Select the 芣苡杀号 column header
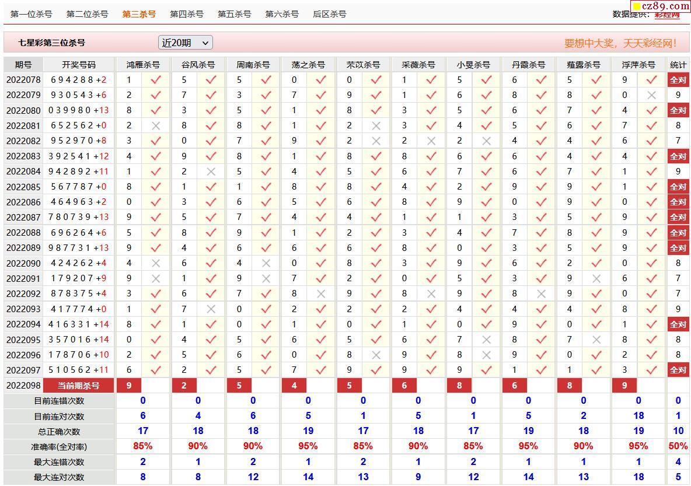Screen dimensions: 691x486 coord(363,65)
